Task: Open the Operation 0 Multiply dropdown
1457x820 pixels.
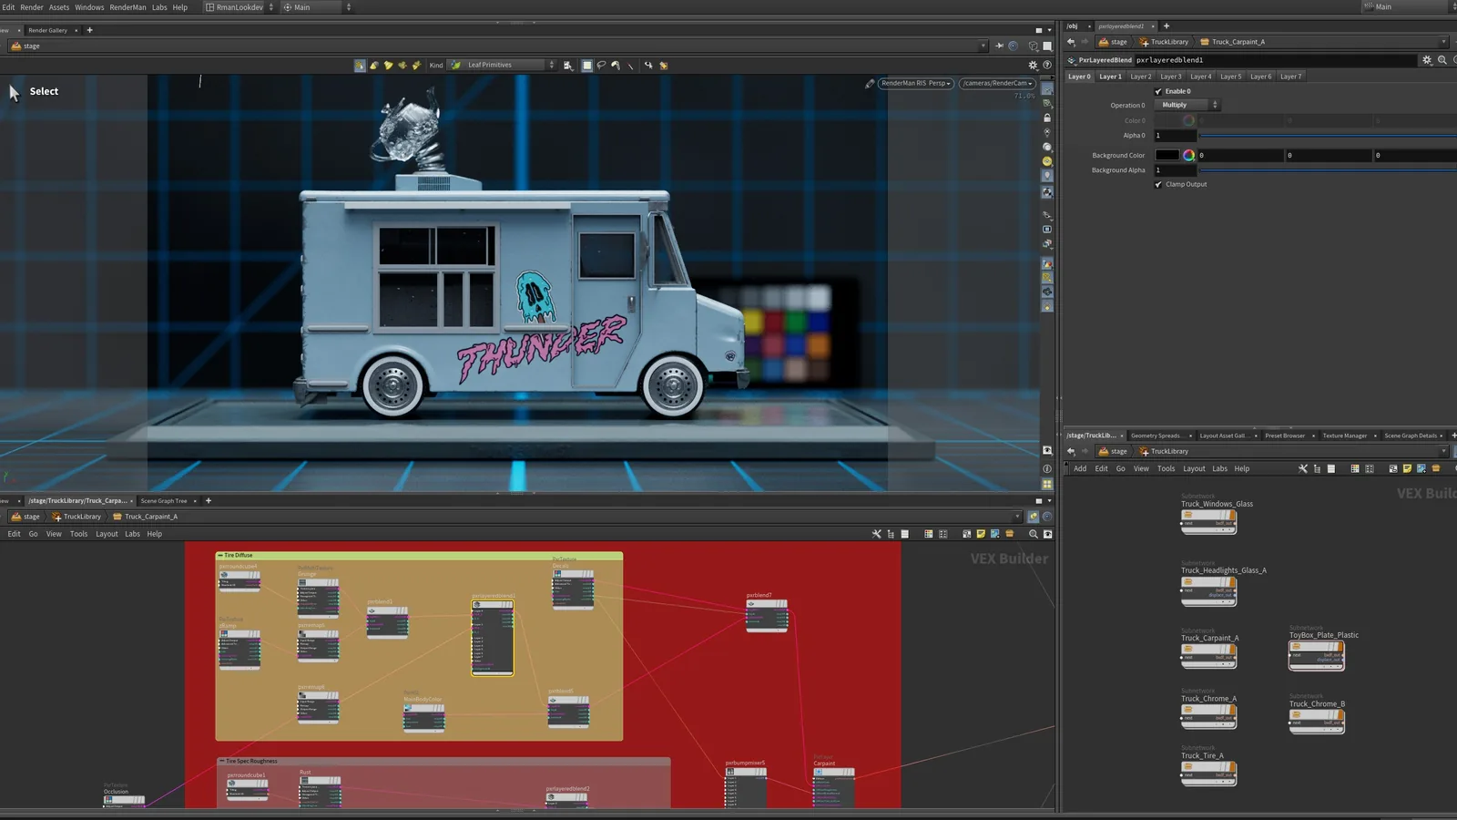Action: pos(1187,106)
